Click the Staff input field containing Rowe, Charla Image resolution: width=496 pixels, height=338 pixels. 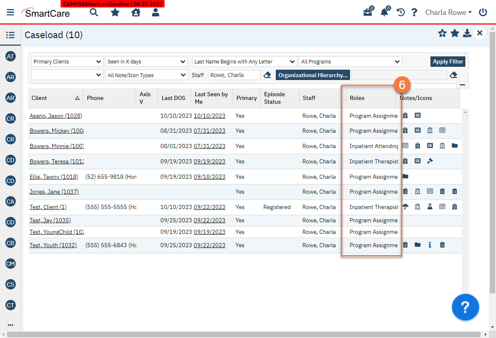pyautogui.click(x=234, y=75)
